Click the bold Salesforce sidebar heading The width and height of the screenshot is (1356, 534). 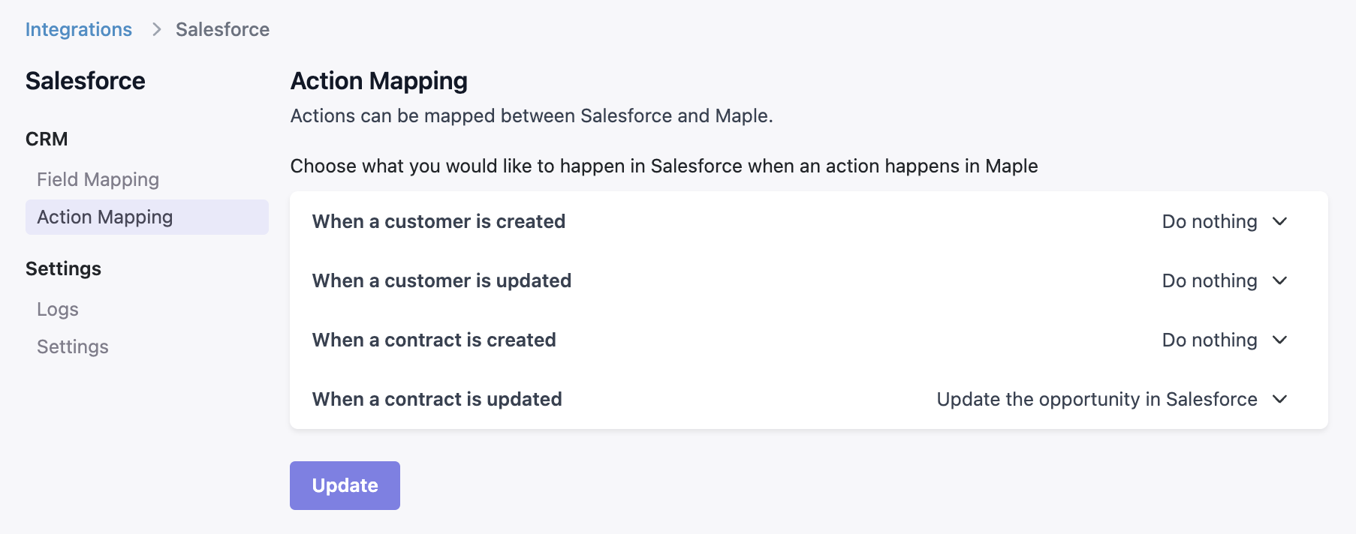point(86,81)
